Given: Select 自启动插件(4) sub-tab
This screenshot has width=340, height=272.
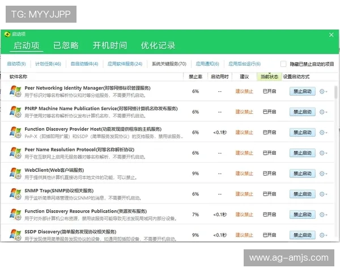Looking at the screenshot, I should click(x=84, y=64).
